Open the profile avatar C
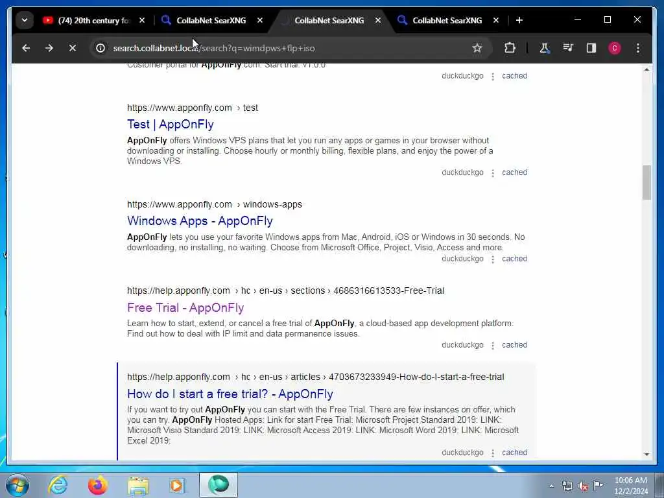Viewport: 664px width, 498px height. coord(615,48)
